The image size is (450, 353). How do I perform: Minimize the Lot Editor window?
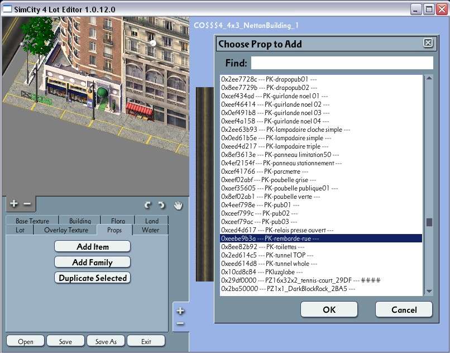(415, 9)
